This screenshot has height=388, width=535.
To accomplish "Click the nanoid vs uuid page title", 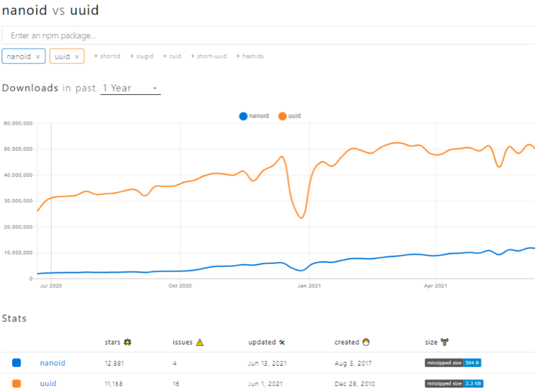I will (51, 10).
